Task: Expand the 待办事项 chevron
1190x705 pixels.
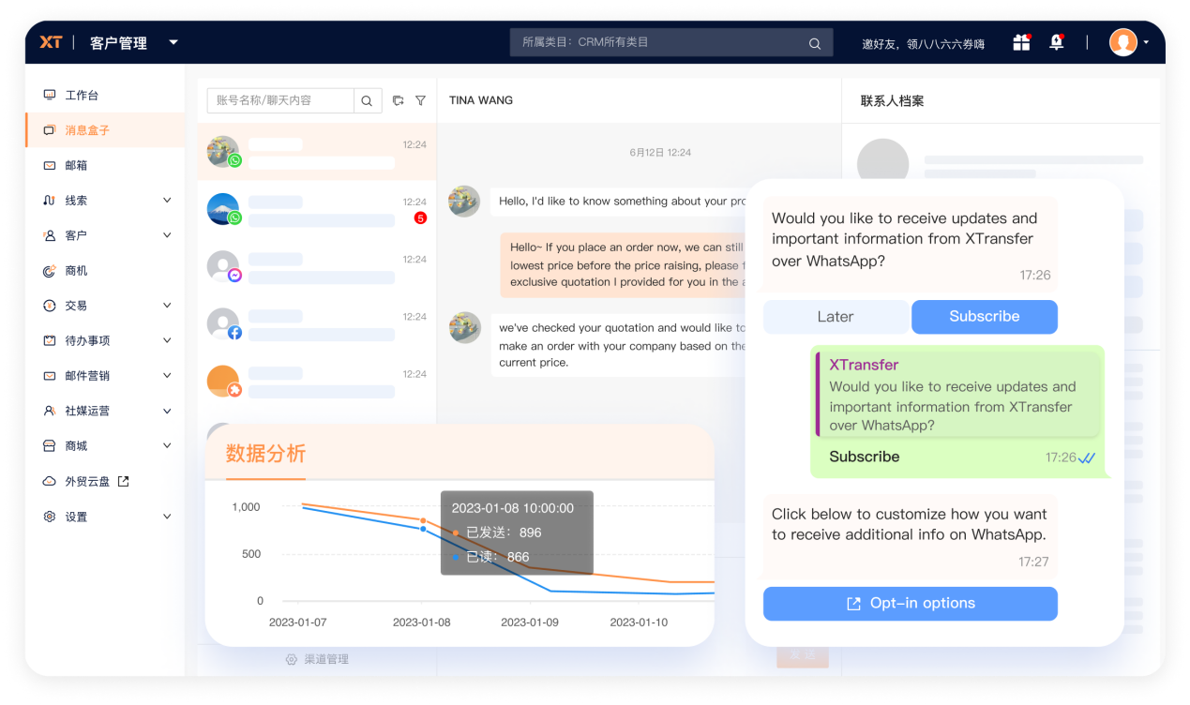Action: [x=167, y=340]
